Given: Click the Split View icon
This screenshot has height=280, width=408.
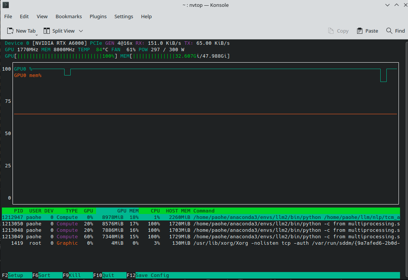Looking at the screenshot, I should point(47,31).
